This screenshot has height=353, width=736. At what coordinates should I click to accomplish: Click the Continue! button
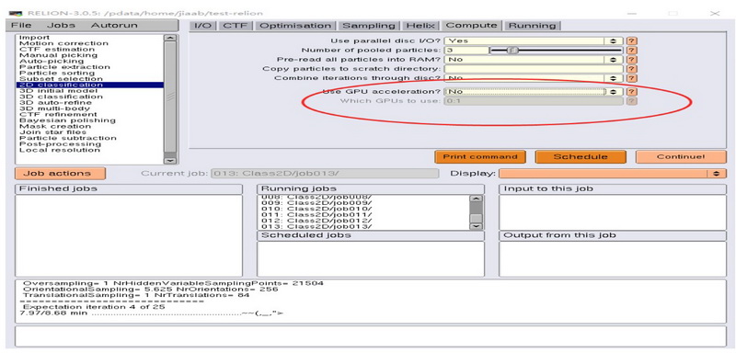[681, 157]
